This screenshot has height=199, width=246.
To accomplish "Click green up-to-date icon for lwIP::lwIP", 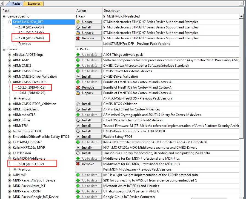I will coord(78,175).
